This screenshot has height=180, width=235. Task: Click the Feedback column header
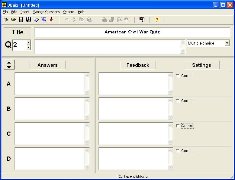pyautogui.click(x=138, y=65)
